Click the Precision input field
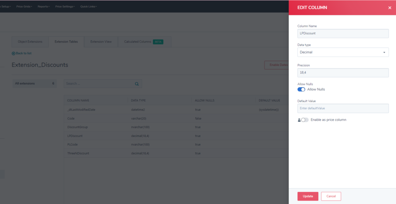Image resolution: width=396 pixels, height=204 pixels. (x=343, y=73)
